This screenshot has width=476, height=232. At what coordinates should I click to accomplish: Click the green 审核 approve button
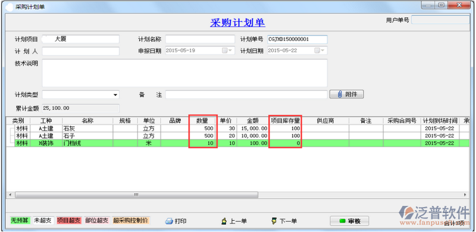(x=349, y=221)
